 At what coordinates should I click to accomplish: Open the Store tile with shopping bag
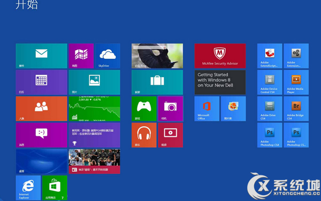[x=55, y=188]
